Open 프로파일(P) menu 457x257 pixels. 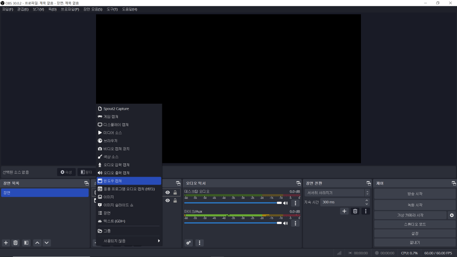point(70,9)
